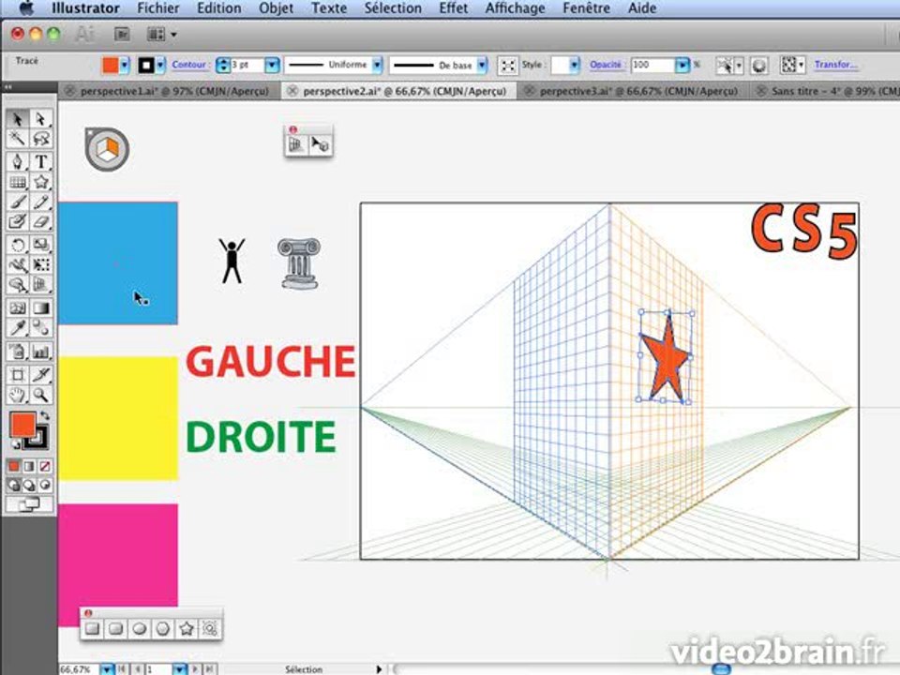Image resolution: width=900 pixels, height=675 pixels.
Task: Select the white arrow Direct Selection tool
Action: pos(40,119)
